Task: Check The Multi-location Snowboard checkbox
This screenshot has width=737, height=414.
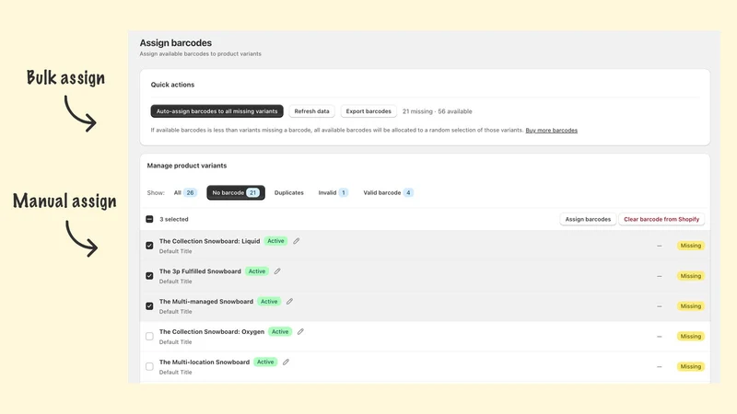Action: (x=149, y=366)
